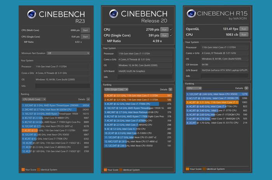Click the R15 Info input field

point(224,76)
